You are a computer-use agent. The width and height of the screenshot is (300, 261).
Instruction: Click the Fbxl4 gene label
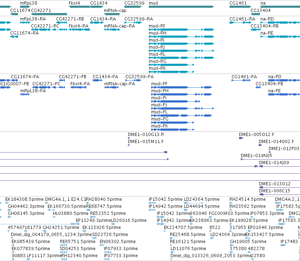(x=74, y=3)
